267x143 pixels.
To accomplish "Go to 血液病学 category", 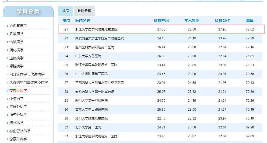I will click(x=16, y=58).
